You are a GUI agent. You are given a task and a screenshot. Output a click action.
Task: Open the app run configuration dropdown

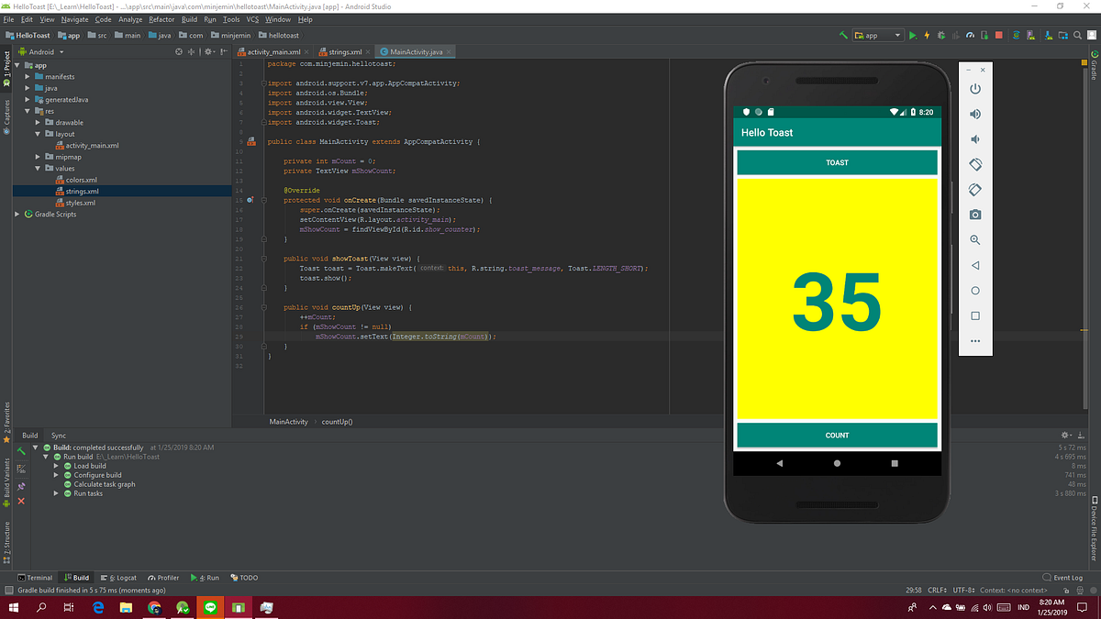877,36
